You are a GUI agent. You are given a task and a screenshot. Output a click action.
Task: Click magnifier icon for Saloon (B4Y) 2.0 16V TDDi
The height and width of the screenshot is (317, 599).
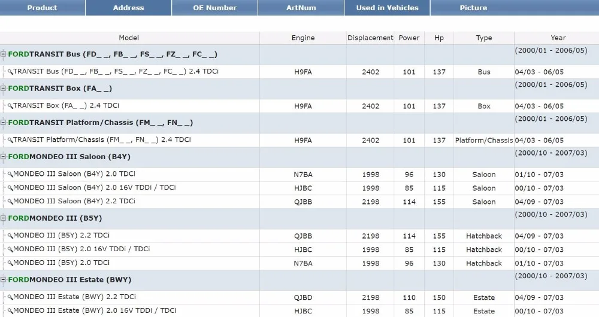click(x=10, y=188)
